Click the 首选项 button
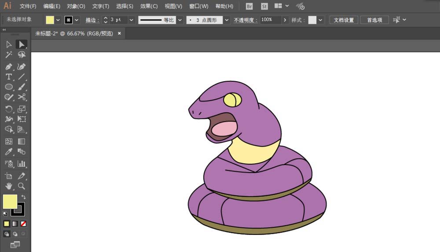The width and height of the screenshot is (440, 252). pyautogui.click(x=374, y=20)
